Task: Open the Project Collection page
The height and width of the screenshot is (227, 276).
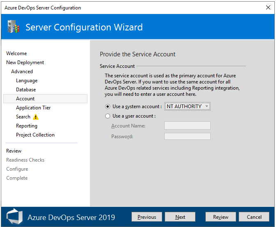Action: (35, 135)
